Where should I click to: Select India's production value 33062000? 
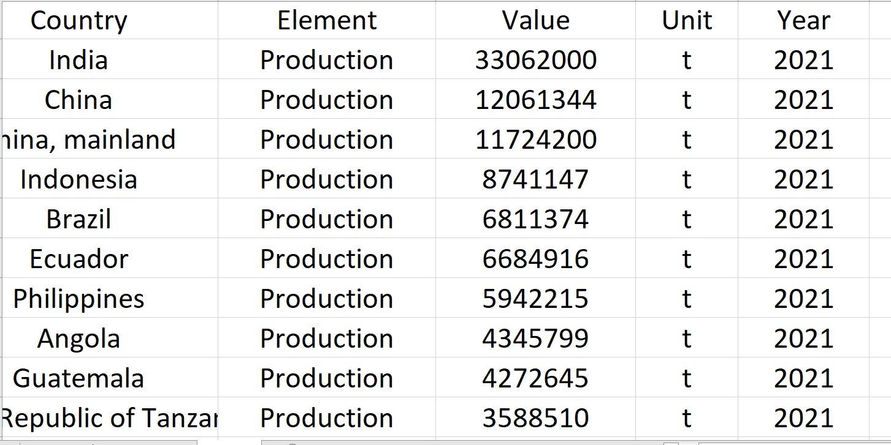(x=535, y=59)
